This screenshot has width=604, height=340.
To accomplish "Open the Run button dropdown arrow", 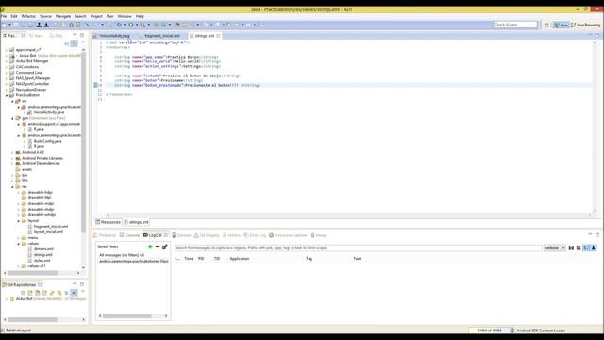I will click(136, 25).
